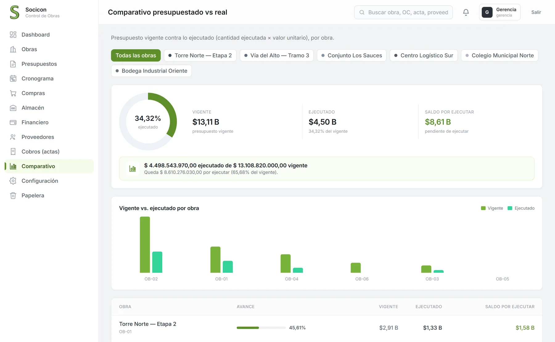Image resolution: width=555 pixels, height=342 pixels.
Task: Go to Obras in the sidebar
Action: [x=49, y=49]
